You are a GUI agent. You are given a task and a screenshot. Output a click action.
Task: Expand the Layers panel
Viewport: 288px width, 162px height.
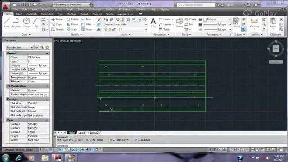125,34
